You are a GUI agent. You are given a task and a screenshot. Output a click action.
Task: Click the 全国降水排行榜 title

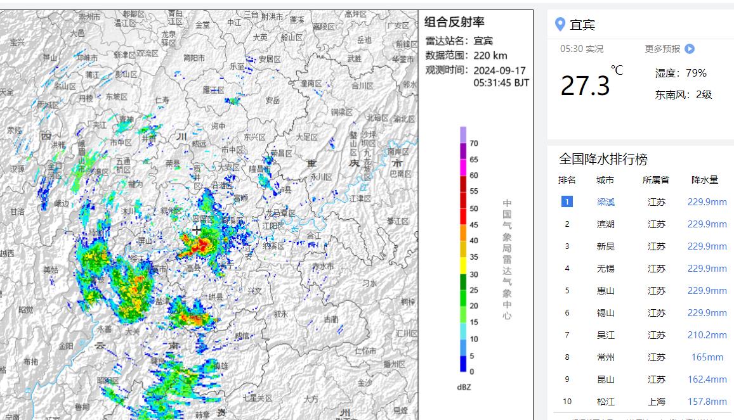coord(603,159)
